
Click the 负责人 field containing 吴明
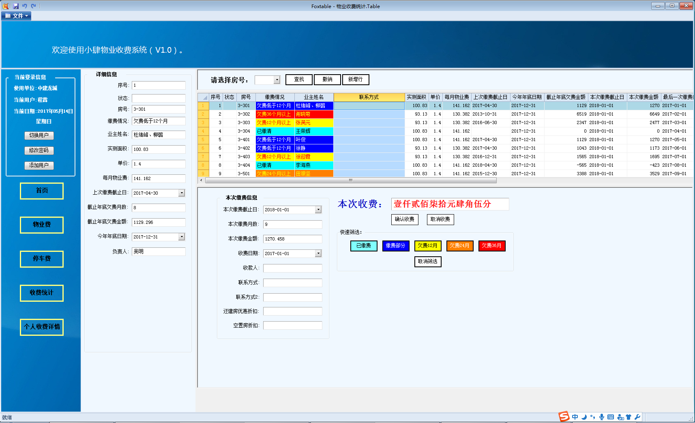[159, 252]
